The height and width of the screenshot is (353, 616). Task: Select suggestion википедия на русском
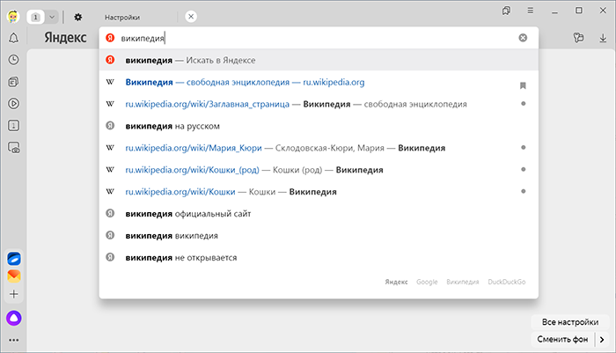(319, 126)
